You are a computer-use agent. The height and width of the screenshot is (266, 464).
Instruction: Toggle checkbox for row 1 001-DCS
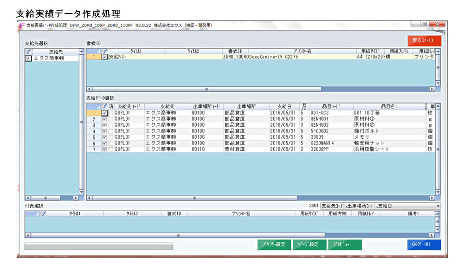coord(104,113)
